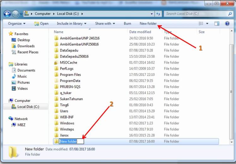Viewport: 236px width, 164px height.
Task: Select the MSOCache locked folder icon
Action: pos(56,63)
